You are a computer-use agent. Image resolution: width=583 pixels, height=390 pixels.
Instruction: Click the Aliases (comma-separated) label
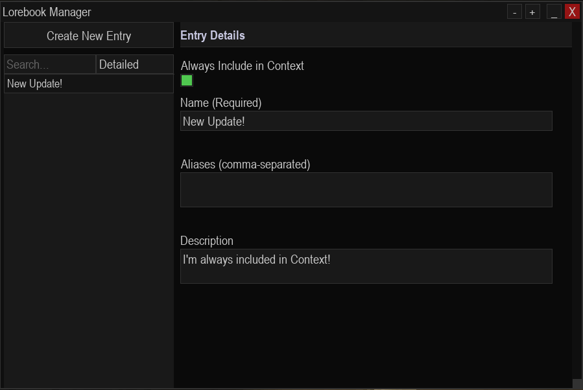[245, 164]
